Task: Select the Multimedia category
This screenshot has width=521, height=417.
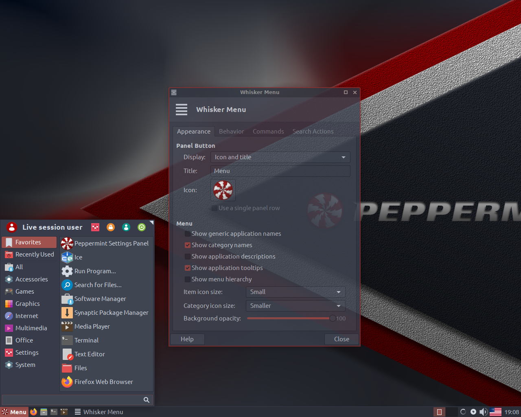Action: pyautogui.click(x=29, y=328)
